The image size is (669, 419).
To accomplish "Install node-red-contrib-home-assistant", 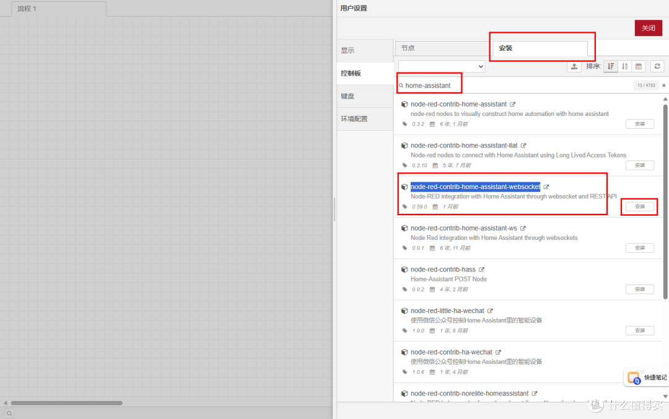I will [x=639, y=124].
